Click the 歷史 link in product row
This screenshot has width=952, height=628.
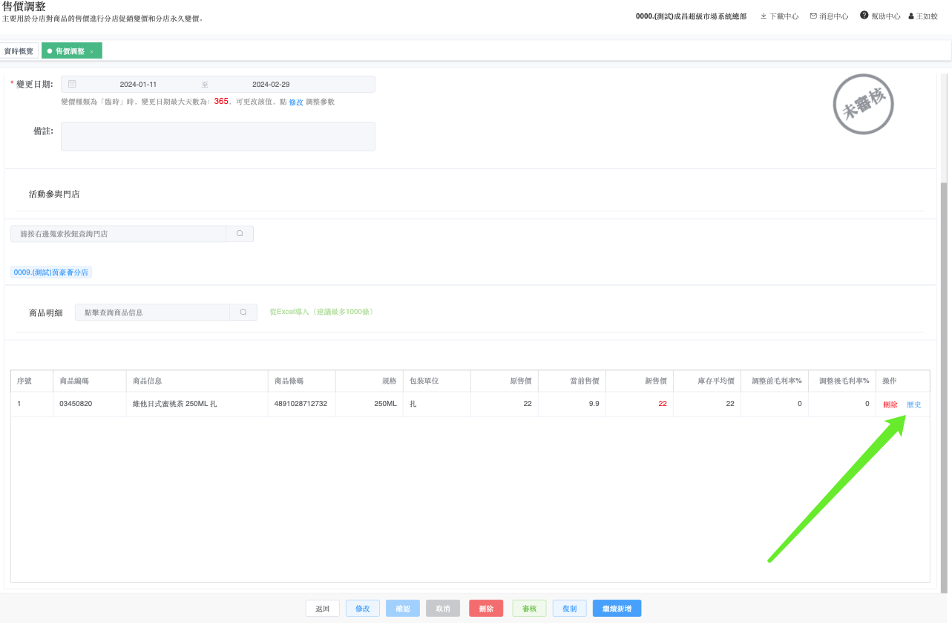[x=914, y=405]
